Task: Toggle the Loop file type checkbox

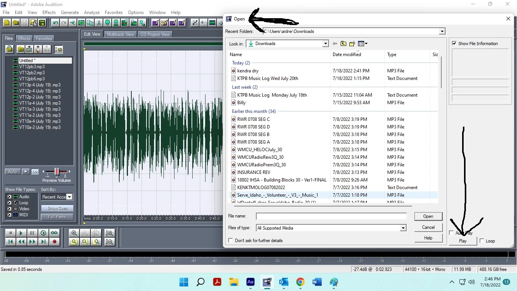Action: click(x=9, y=203)
